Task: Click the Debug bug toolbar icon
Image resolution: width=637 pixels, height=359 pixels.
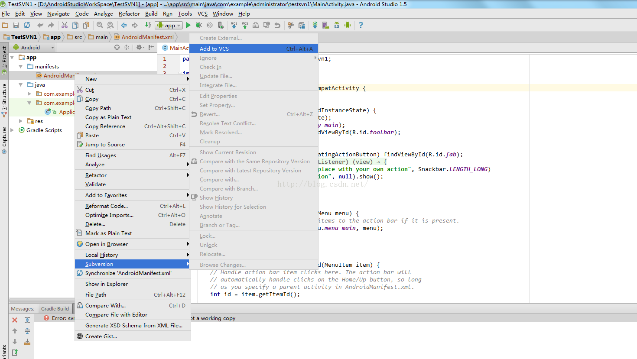Action: 198,25
